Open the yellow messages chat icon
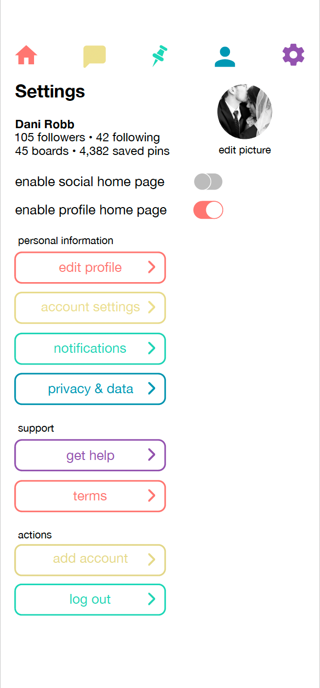This screenshot has height=688, width=320. [94, 56]
